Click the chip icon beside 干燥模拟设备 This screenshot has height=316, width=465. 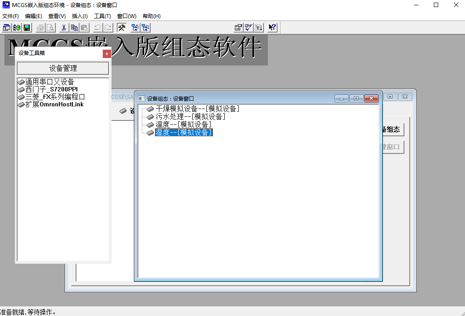coord(150,109)
